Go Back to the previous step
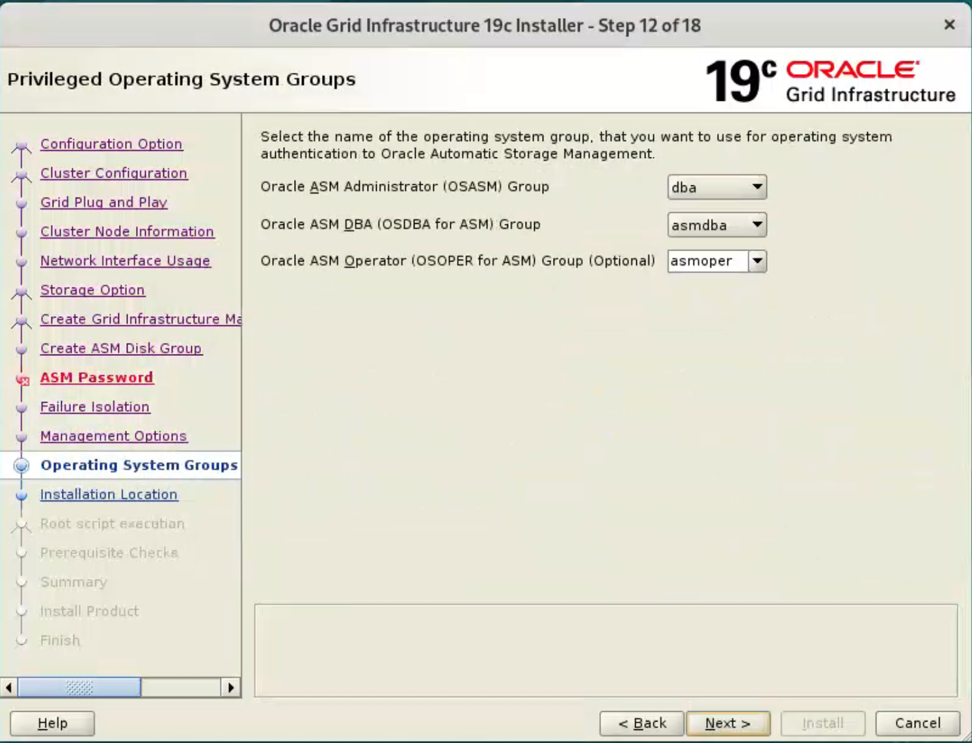The image size is (972, 743). click(642, 723)
